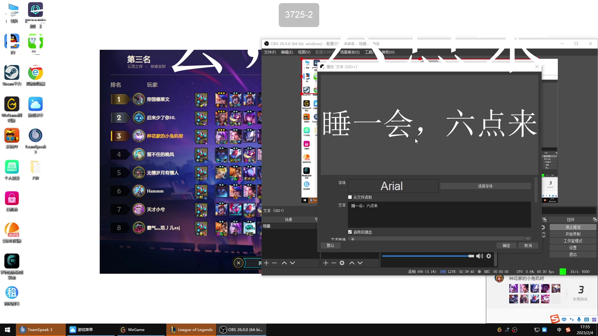Open audio mixer settings gear
Viewport: 598px width, 336px height.
[x=489, y=256]
